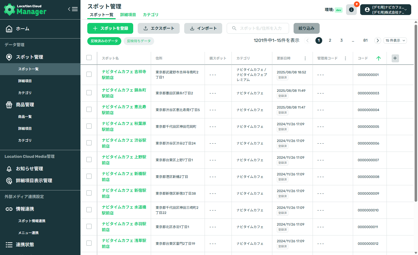Image resolution: width=418 pixels, height=255 pixels.
Task: Check the row checkbox for ナビタイムカフェ 渋谷駅前店
Action: 89,143
